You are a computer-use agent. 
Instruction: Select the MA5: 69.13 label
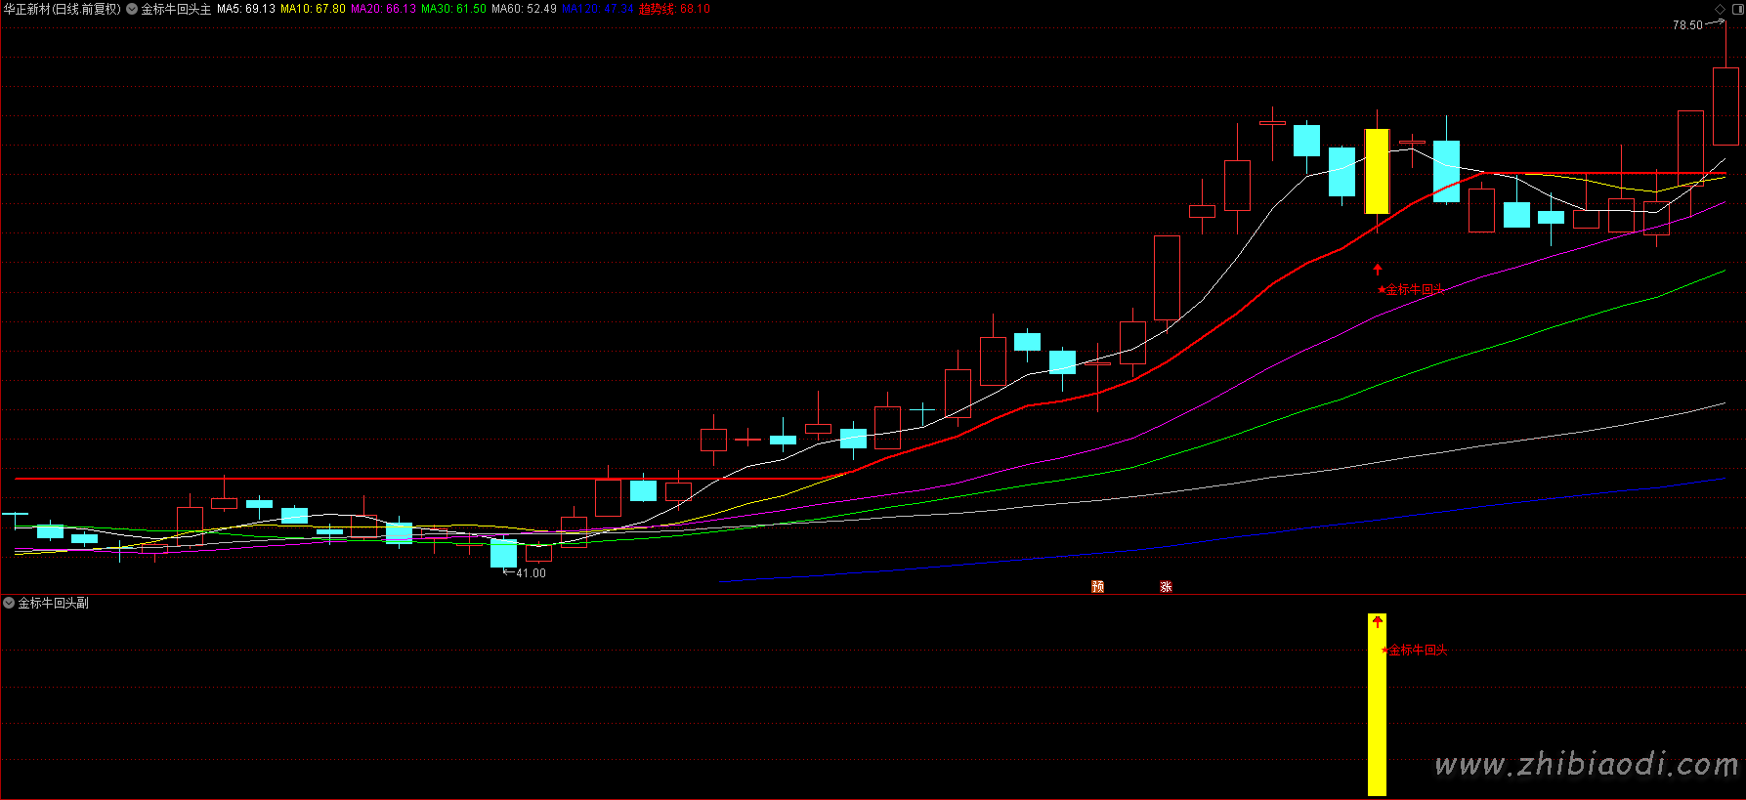[246, 9]
